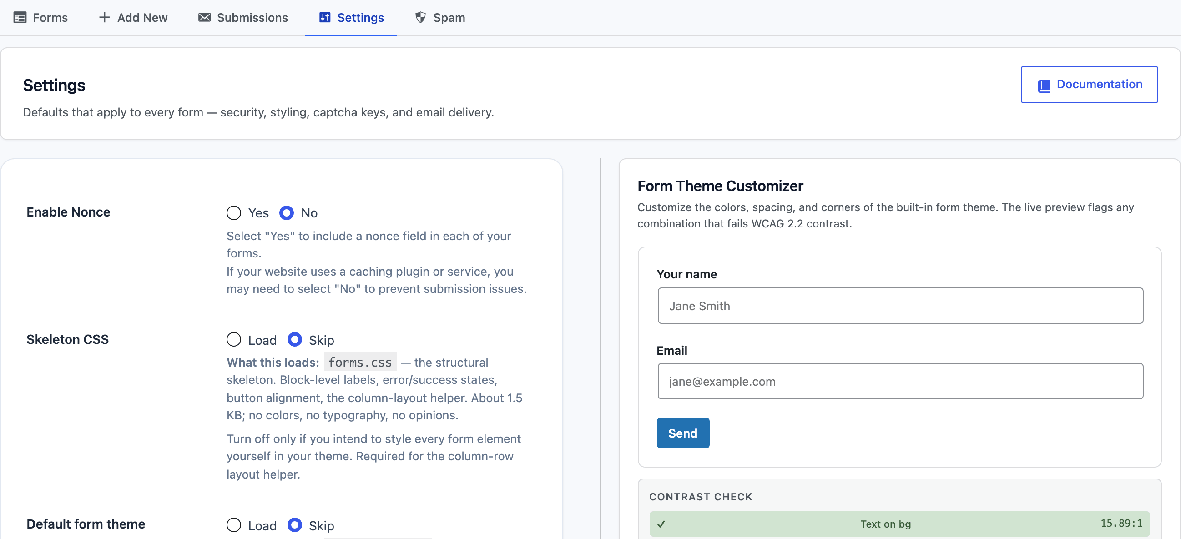This screenshot has height=539, width=1181.
Task: Click the Default form theme label
Action: point(86,524)
